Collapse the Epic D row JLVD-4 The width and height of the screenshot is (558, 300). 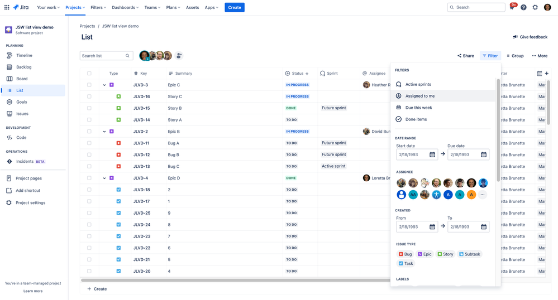104,178
